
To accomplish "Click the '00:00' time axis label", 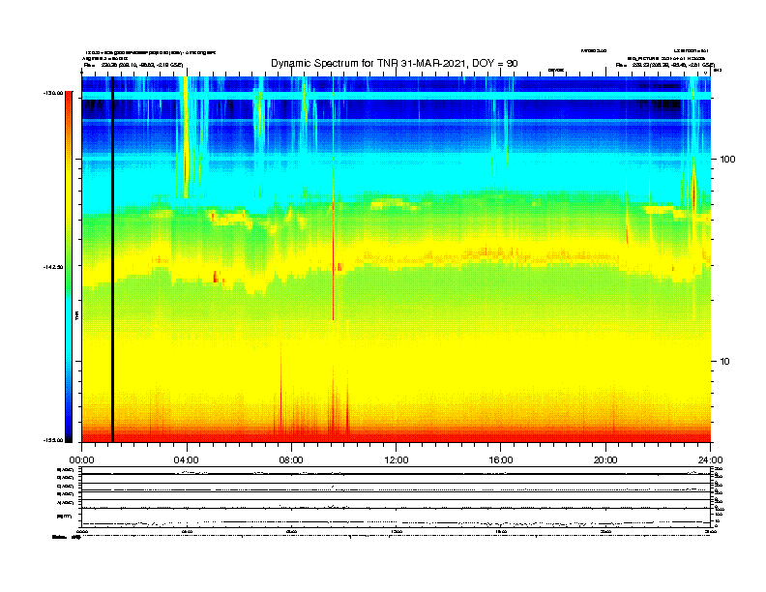I will click(x=81, y=460).
